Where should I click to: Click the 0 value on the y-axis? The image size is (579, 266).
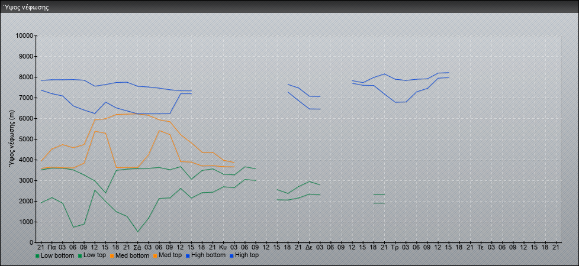click(x=31, y=242)
